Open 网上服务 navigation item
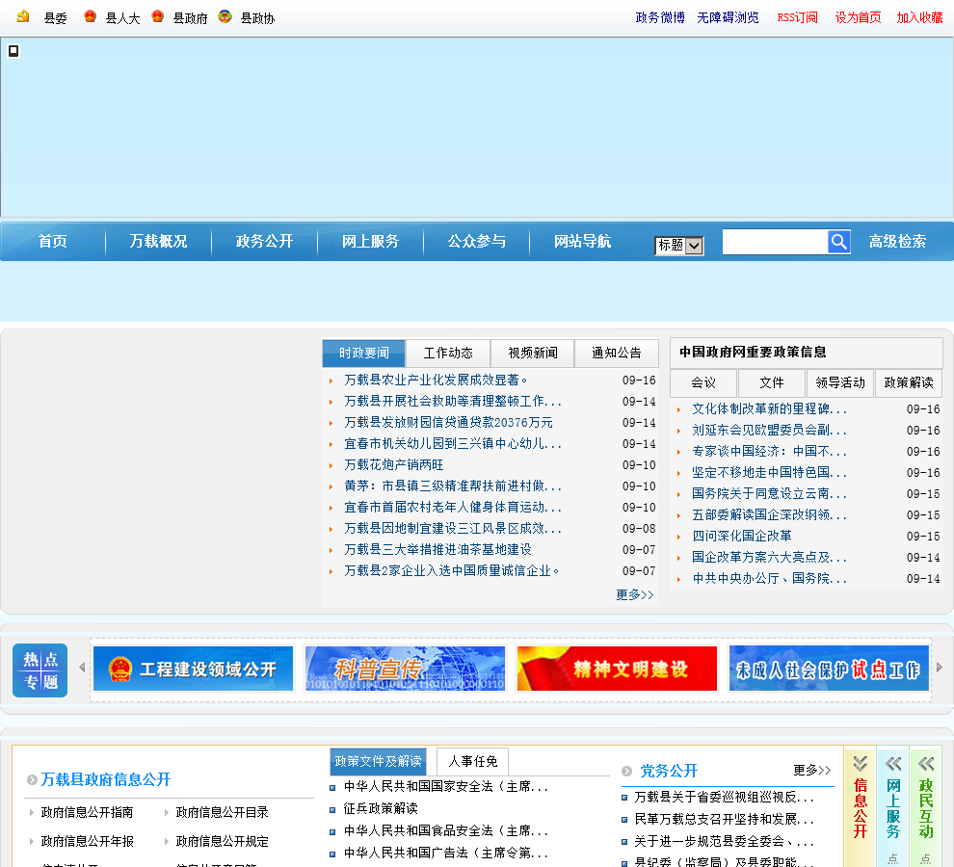 (x=371, y=242)
